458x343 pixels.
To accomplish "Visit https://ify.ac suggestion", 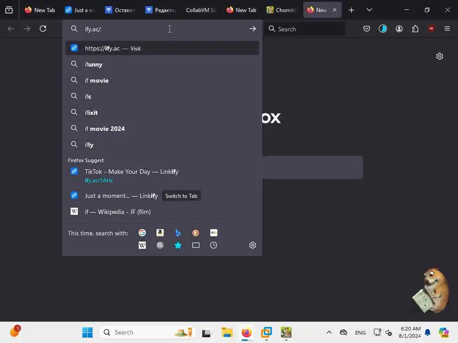I will [162, 48].
